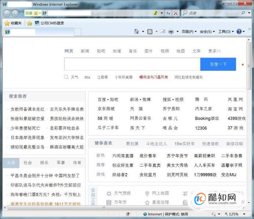Open the 工具(O) Tools menu
This screenshot has height=219, width=254.
[226, 32]
